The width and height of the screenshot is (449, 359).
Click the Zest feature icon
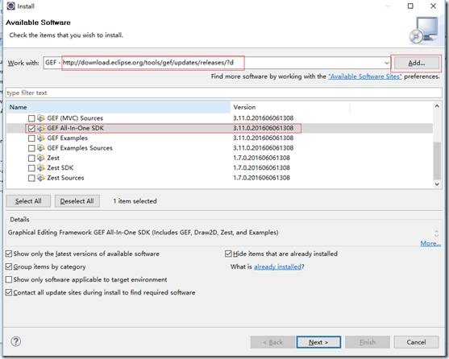coord(41,158)
